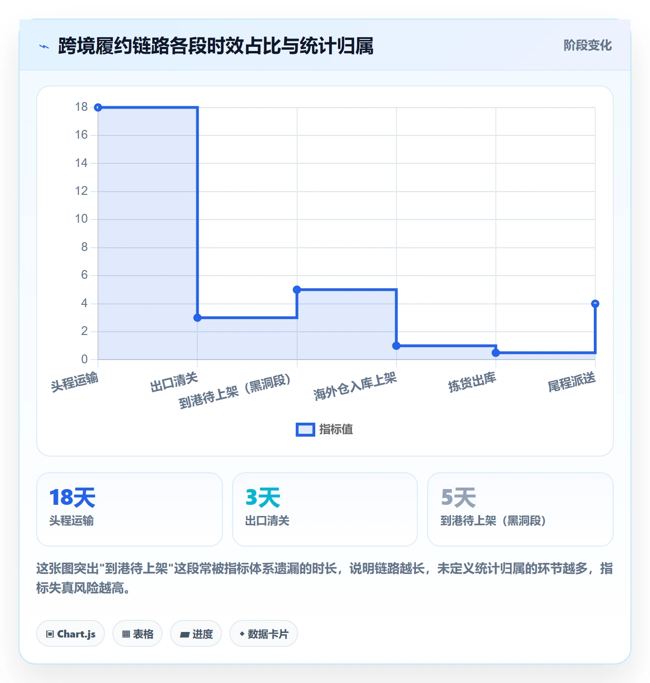Click the lightning bolt icon beside the title
650x683 pixels.
44,46
